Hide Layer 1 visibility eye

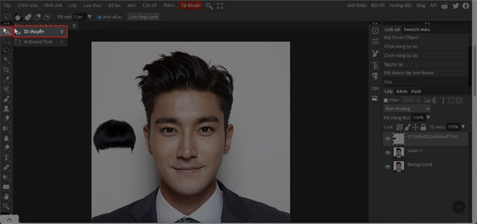pyautogui.click(x=387, y=153)
